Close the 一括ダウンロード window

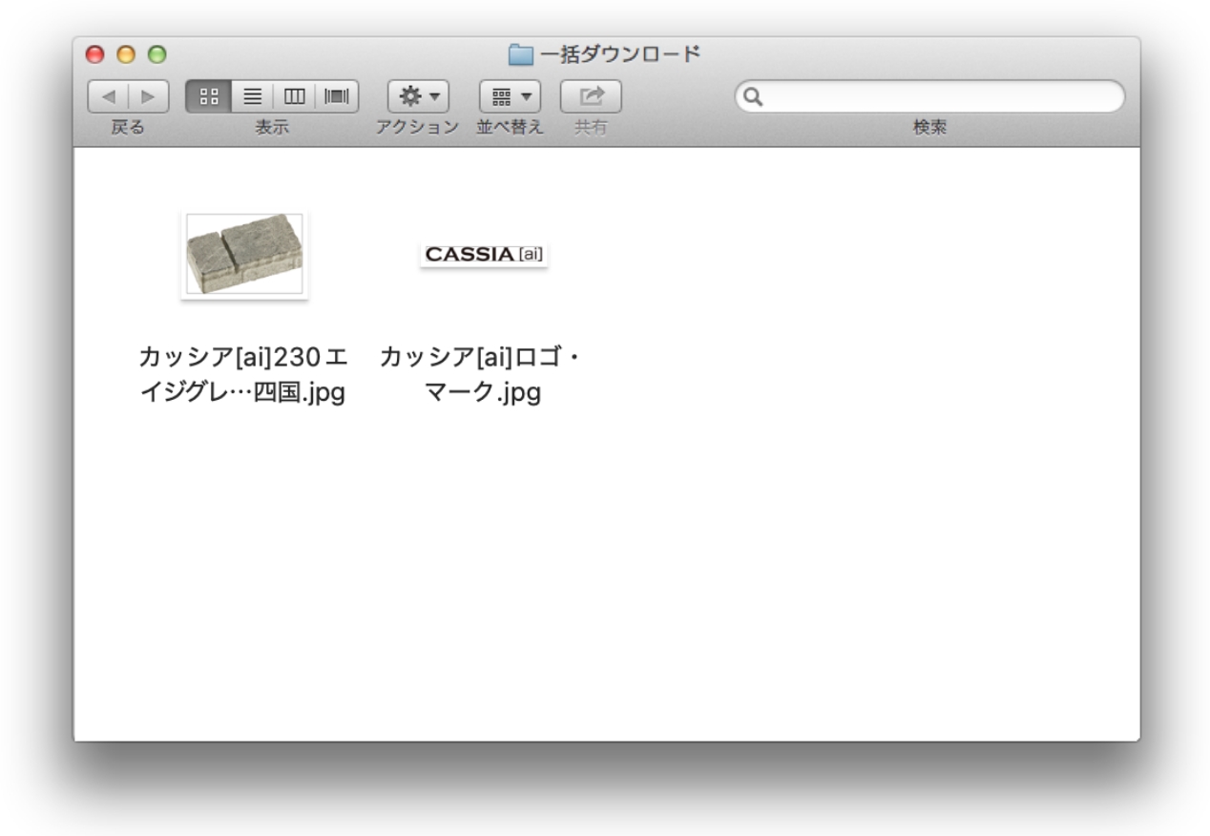(x=94, y=54)
